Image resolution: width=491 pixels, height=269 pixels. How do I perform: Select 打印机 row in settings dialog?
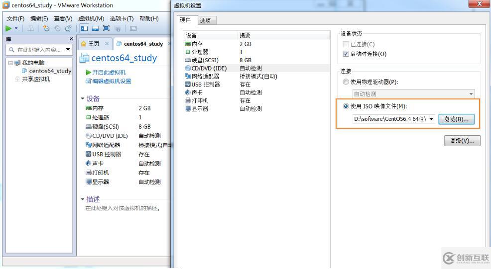pos(256,101)
